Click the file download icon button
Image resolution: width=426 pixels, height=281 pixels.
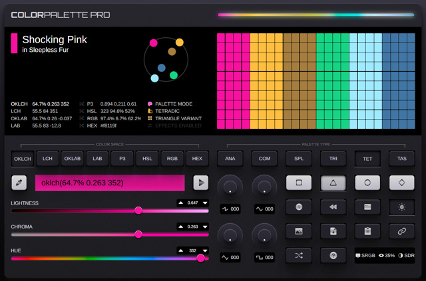pyautogui.click(x=333, y=231)
